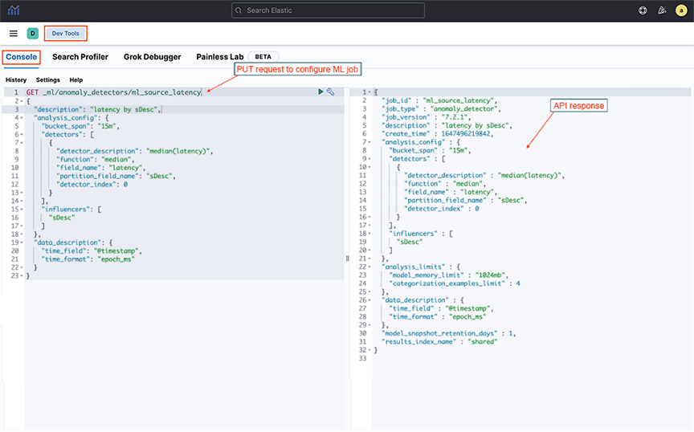Click the BETA badge beside Painless Lab
Screen dimensions: 694x432
pos(263,57)
